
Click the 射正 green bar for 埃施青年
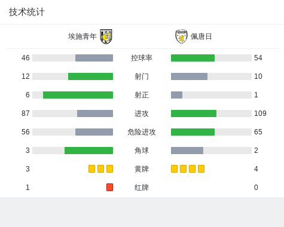[x=78, y=95]
